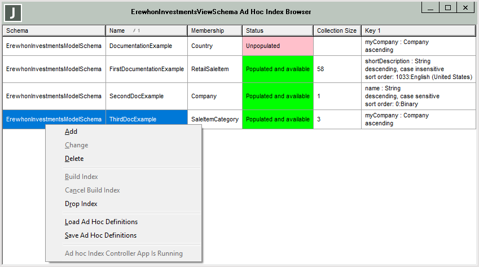
Task: Open Load Ad Hoc Definitions
Action: point(100,222)
